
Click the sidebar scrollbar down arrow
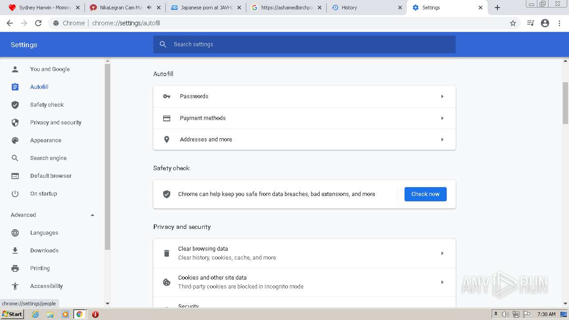pos(107,304)
